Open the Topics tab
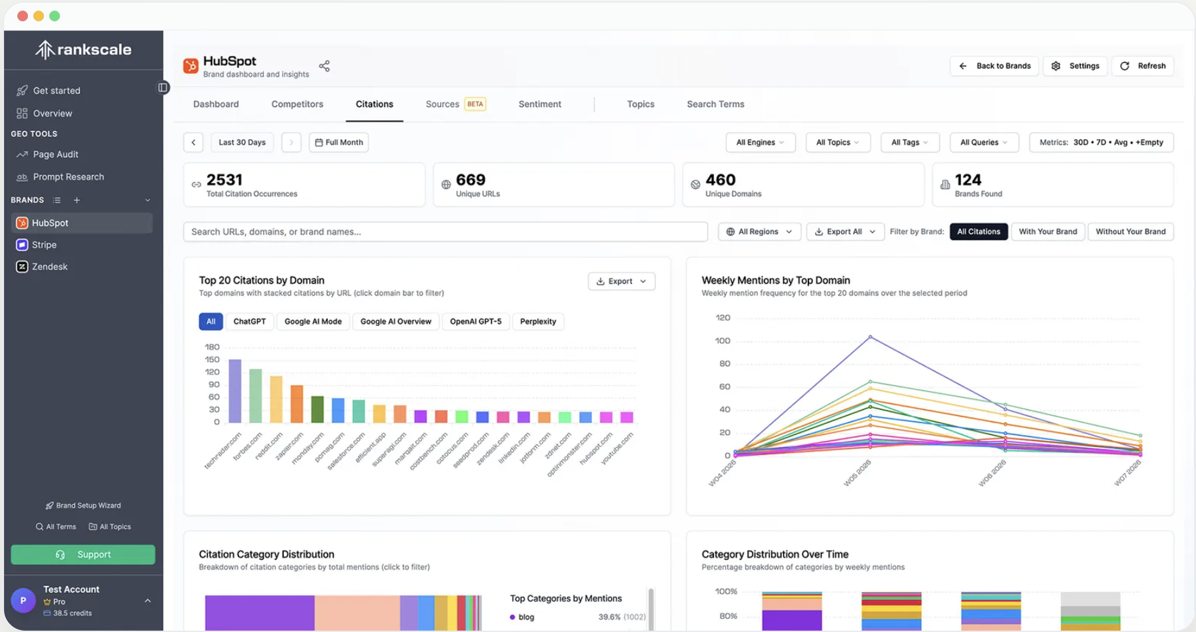The image size is (1196, 632). 641,104
